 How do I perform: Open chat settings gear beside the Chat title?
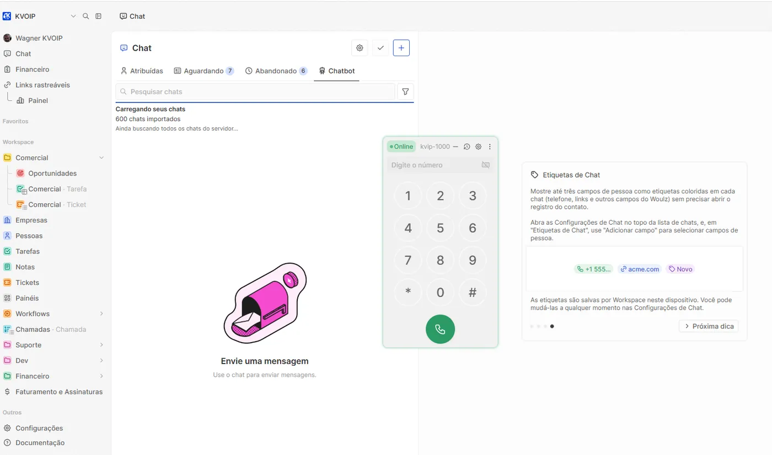coord(360,48)
